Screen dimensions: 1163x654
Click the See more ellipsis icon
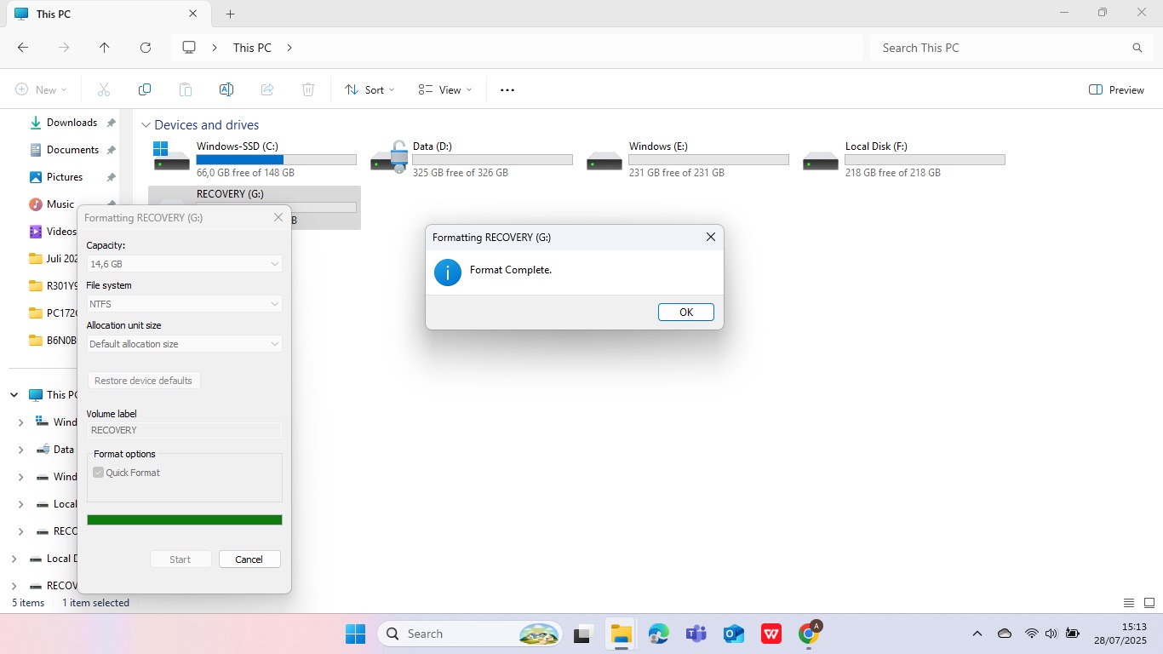click(x=507, y=89)
